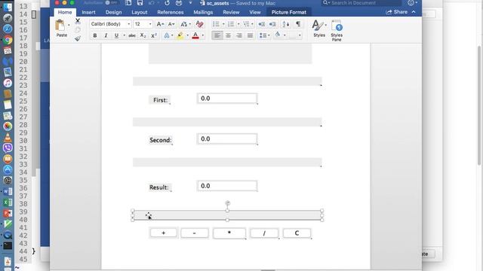Align text right

pyautogui.click(x=239, y=35)
